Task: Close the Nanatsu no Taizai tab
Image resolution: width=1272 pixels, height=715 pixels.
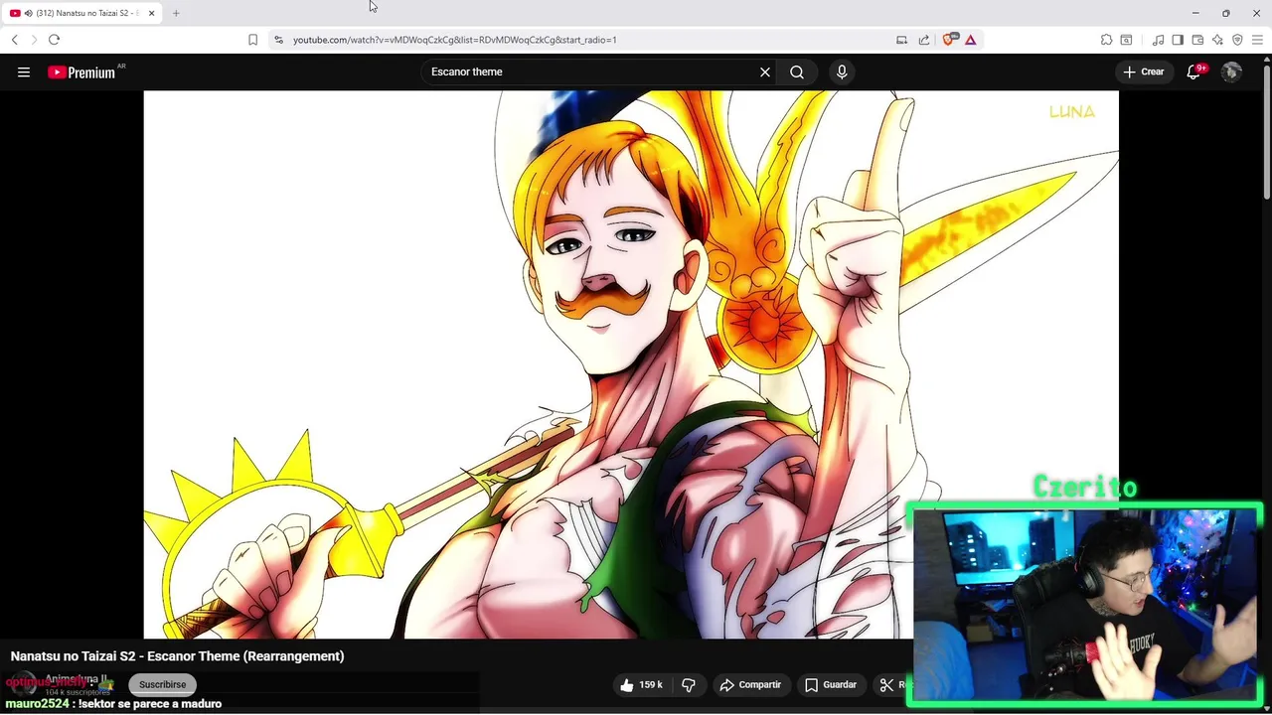Action: (x=153, y=13)
